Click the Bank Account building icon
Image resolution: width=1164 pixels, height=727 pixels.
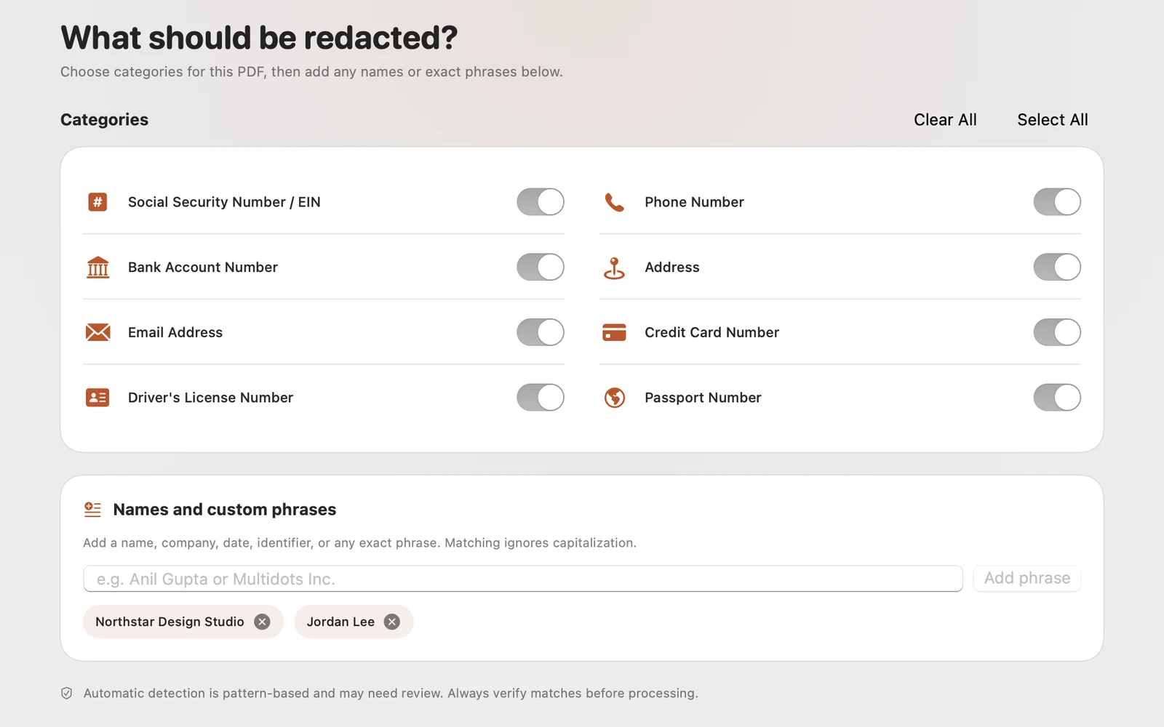97,268
